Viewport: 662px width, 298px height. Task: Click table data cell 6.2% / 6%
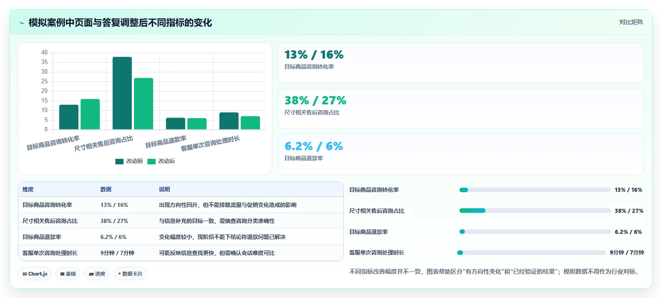coord(113,237)
